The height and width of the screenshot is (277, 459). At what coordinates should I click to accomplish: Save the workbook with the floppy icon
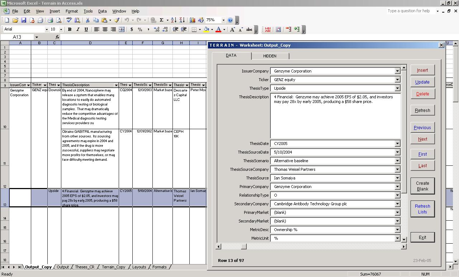pos(24,20)
